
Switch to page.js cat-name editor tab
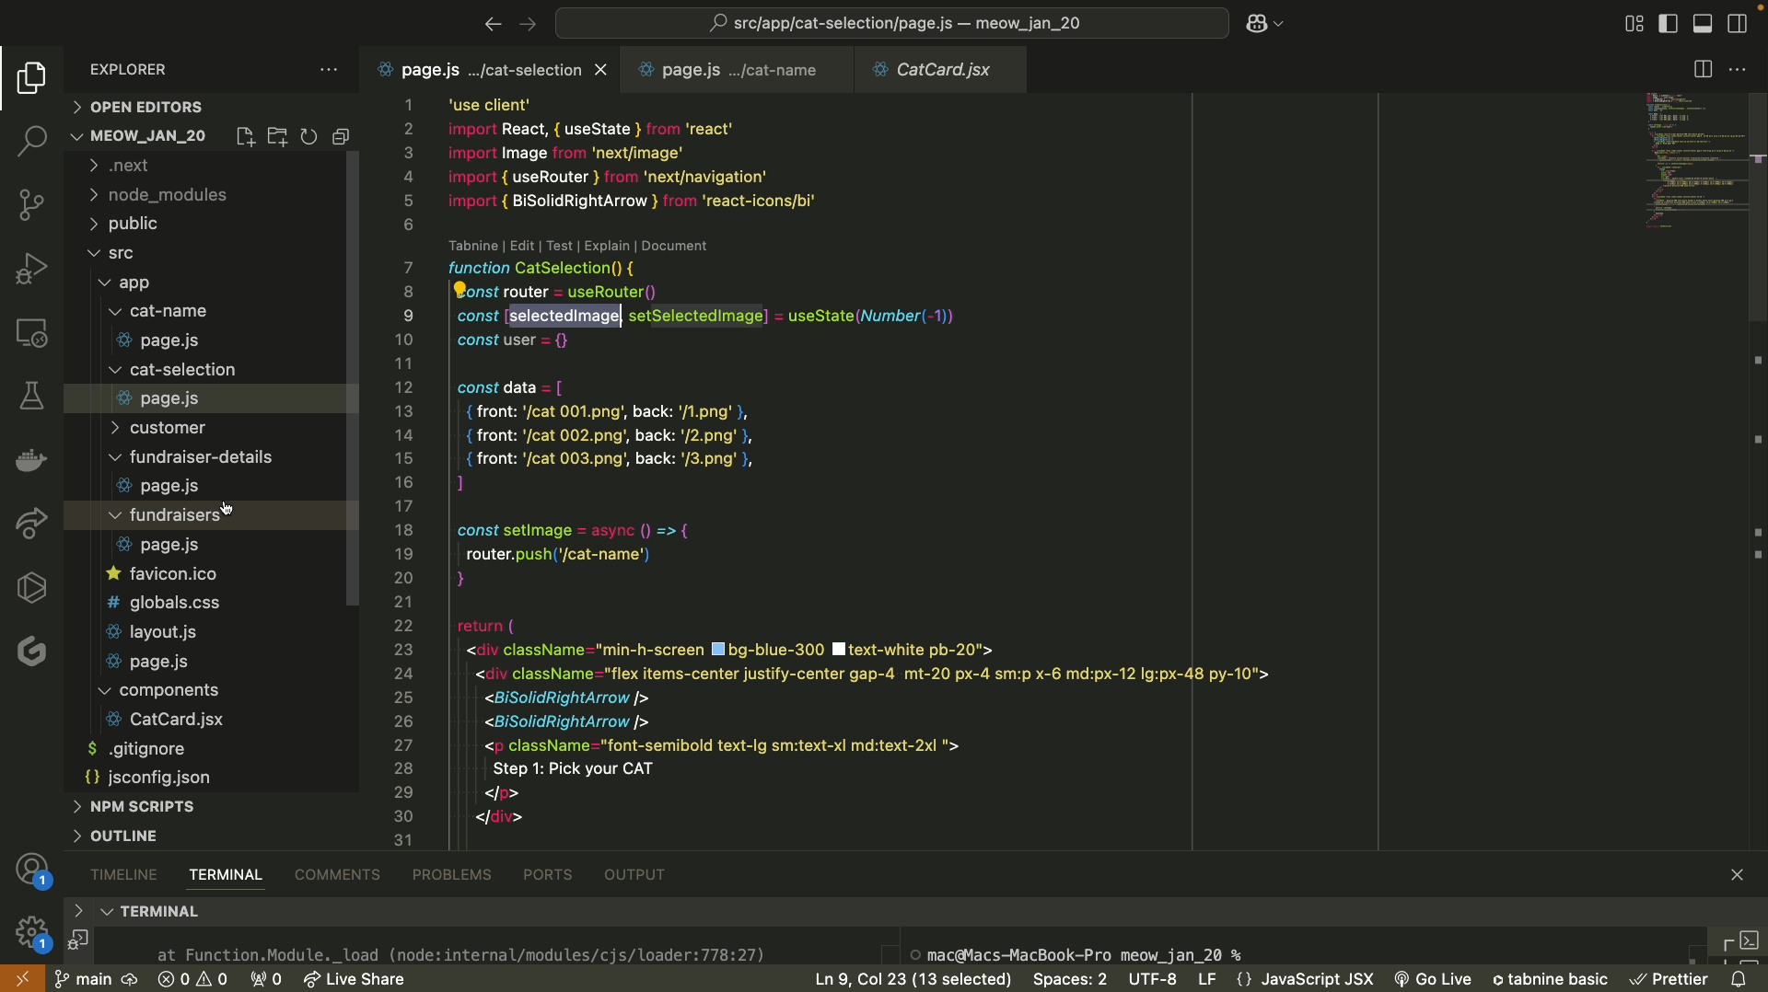coord(737,70)
